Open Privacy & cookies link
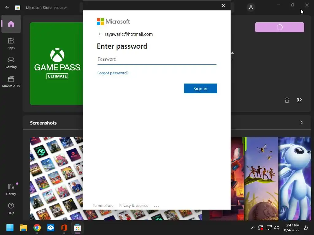Screen dimensions: 314x235 (x=133, y=206)
